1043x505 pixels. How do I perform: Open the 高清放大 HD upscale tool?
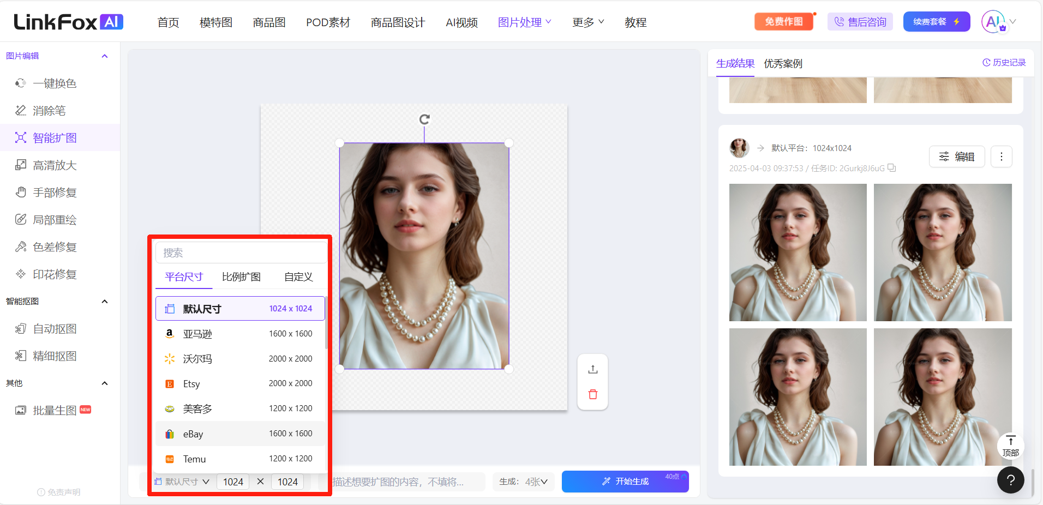tap(54, 165)
